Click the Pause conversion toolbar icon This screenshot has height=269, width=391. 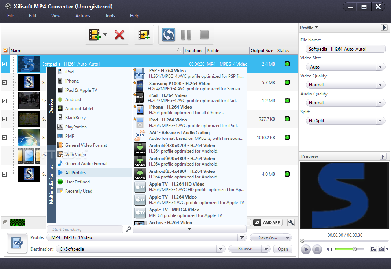click(186, 35)
